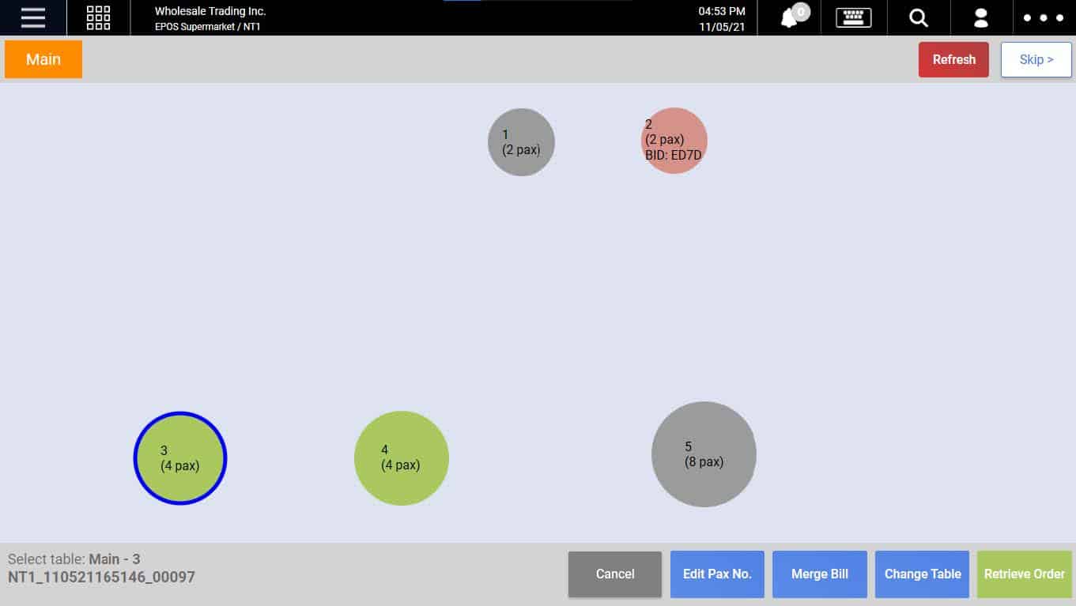Select large table 5 with 8 pax
1076x606 pixels.
coord(704,454)
